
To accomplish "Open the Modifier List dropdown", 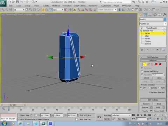I will point(153,24).
